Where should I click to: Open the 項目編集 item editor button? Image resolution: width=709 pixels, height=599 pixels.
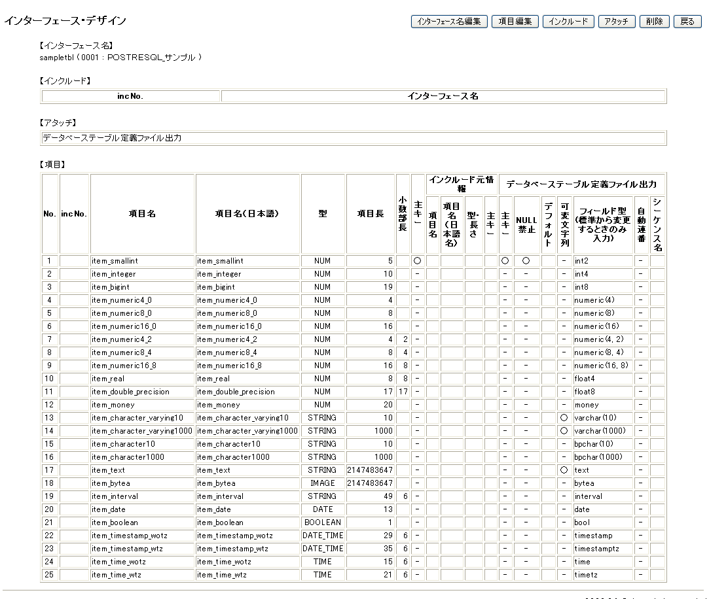(x=515, y=22)
